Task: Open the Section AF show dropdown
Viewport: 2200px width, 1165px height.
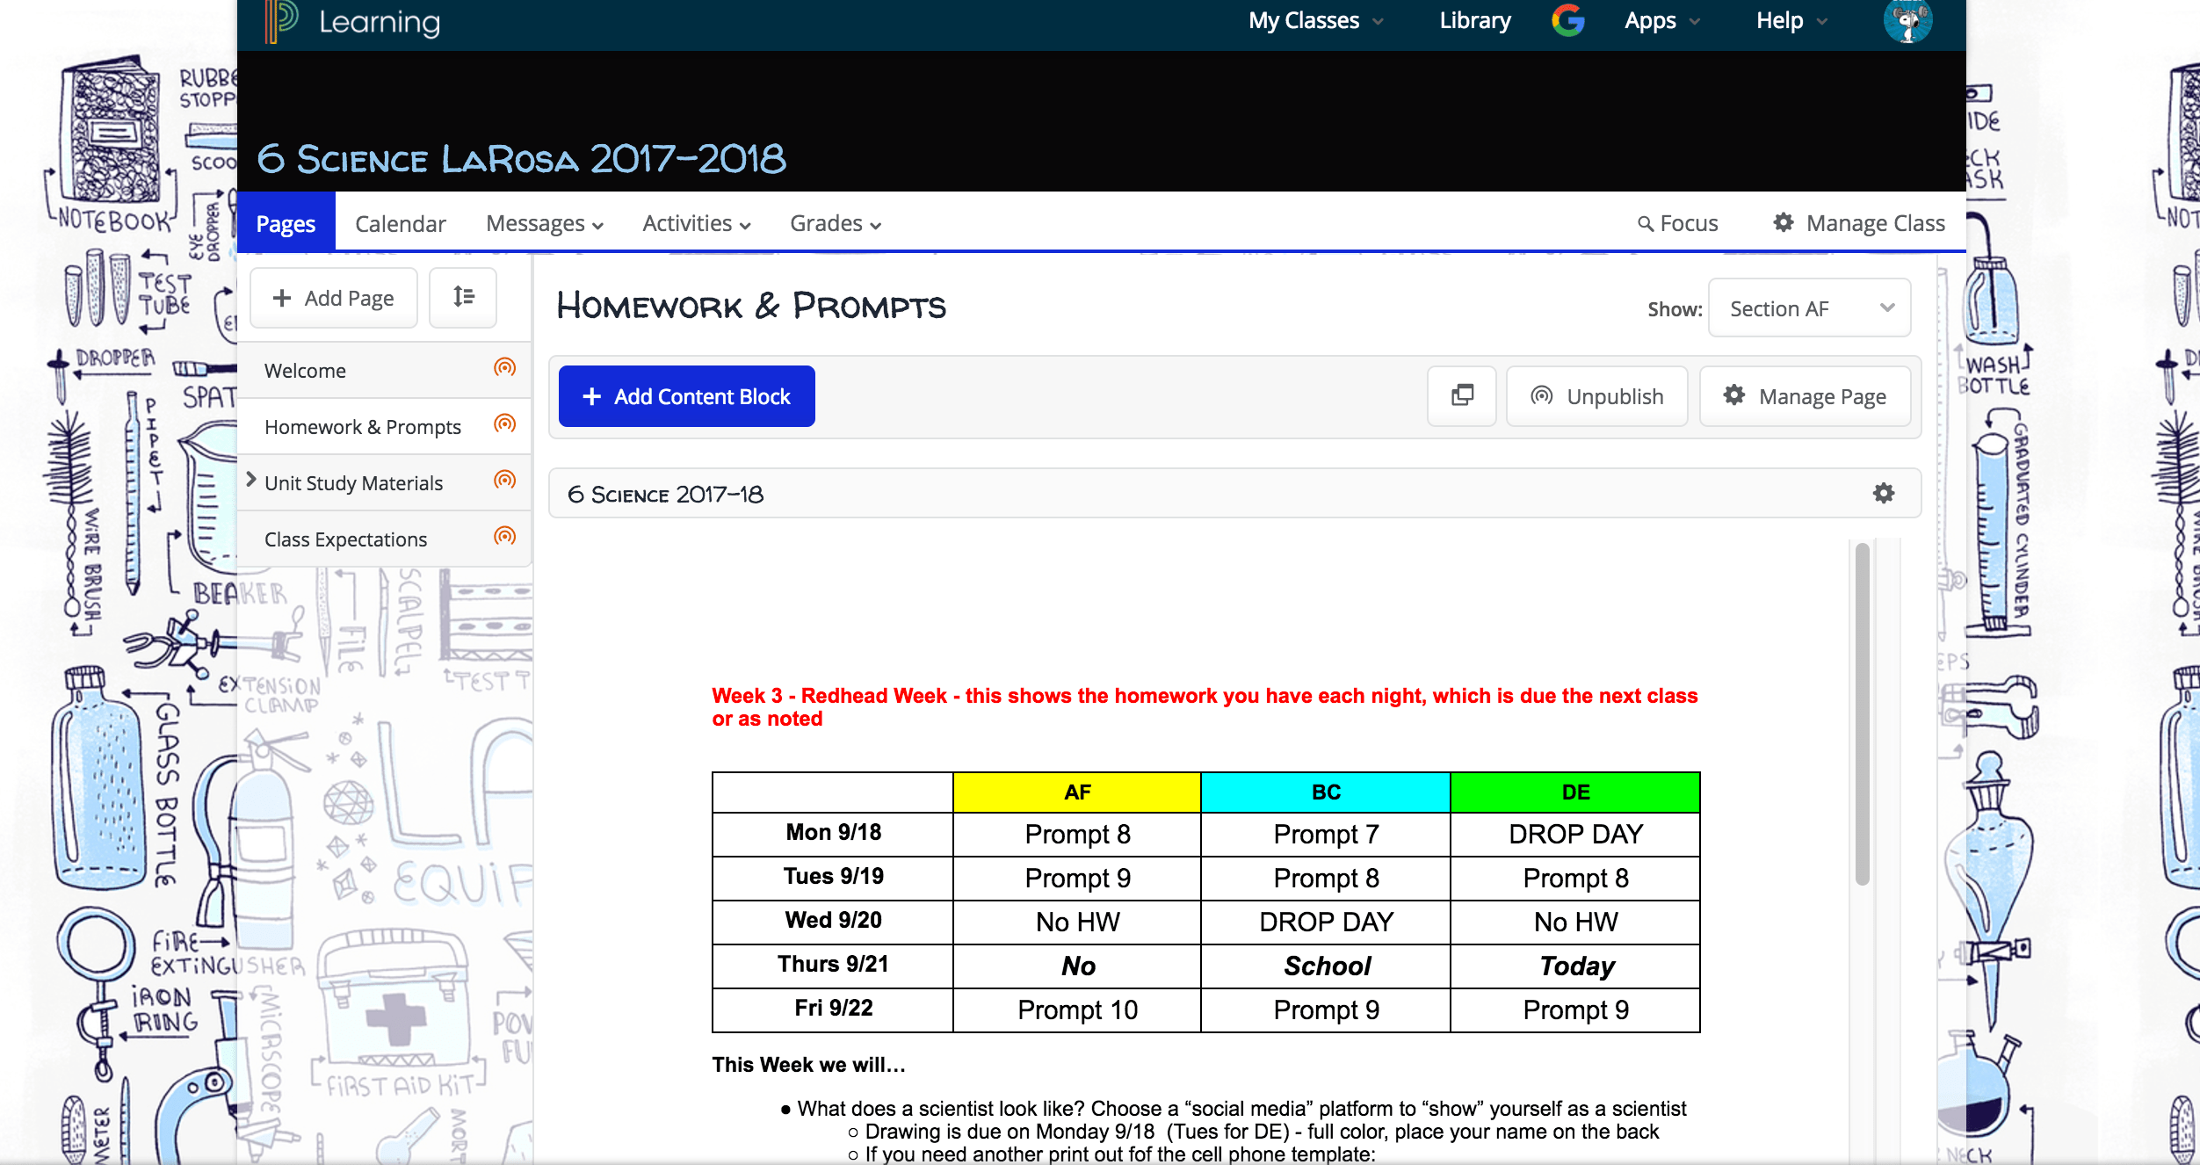Action: (1809, 308)
